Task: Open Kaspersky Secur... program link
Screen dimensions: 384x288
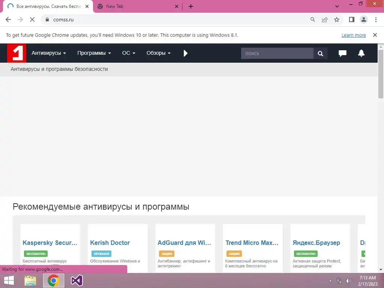Action: (50, 243)
